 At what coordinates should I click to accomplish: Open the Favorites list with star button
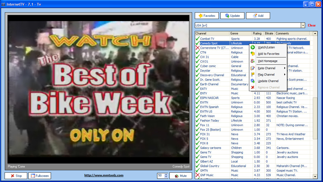click(207, 16)
